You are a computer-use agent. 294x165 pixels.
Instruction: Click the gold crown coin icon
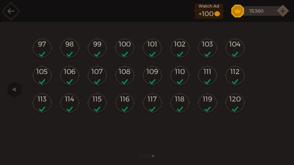pyautogui.click(x=237, y=11)
